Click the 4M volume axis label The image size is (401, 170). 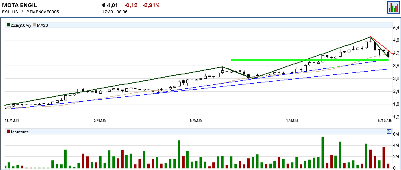[x=396, y=146]
